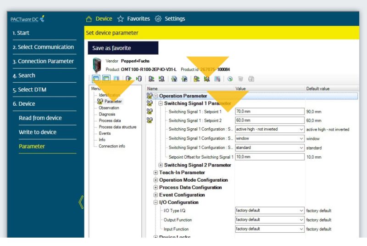
Task: Expand the Teach-In Parameter group
Action: [x=156, y=173]
